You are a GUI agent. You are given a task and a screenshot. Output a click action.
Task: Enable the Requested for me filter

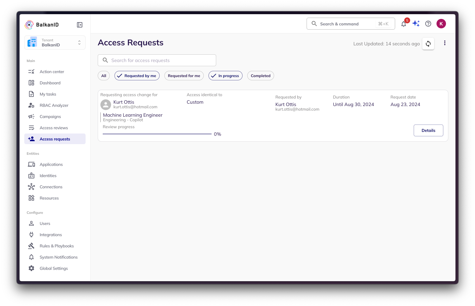[x=184, y=76]
